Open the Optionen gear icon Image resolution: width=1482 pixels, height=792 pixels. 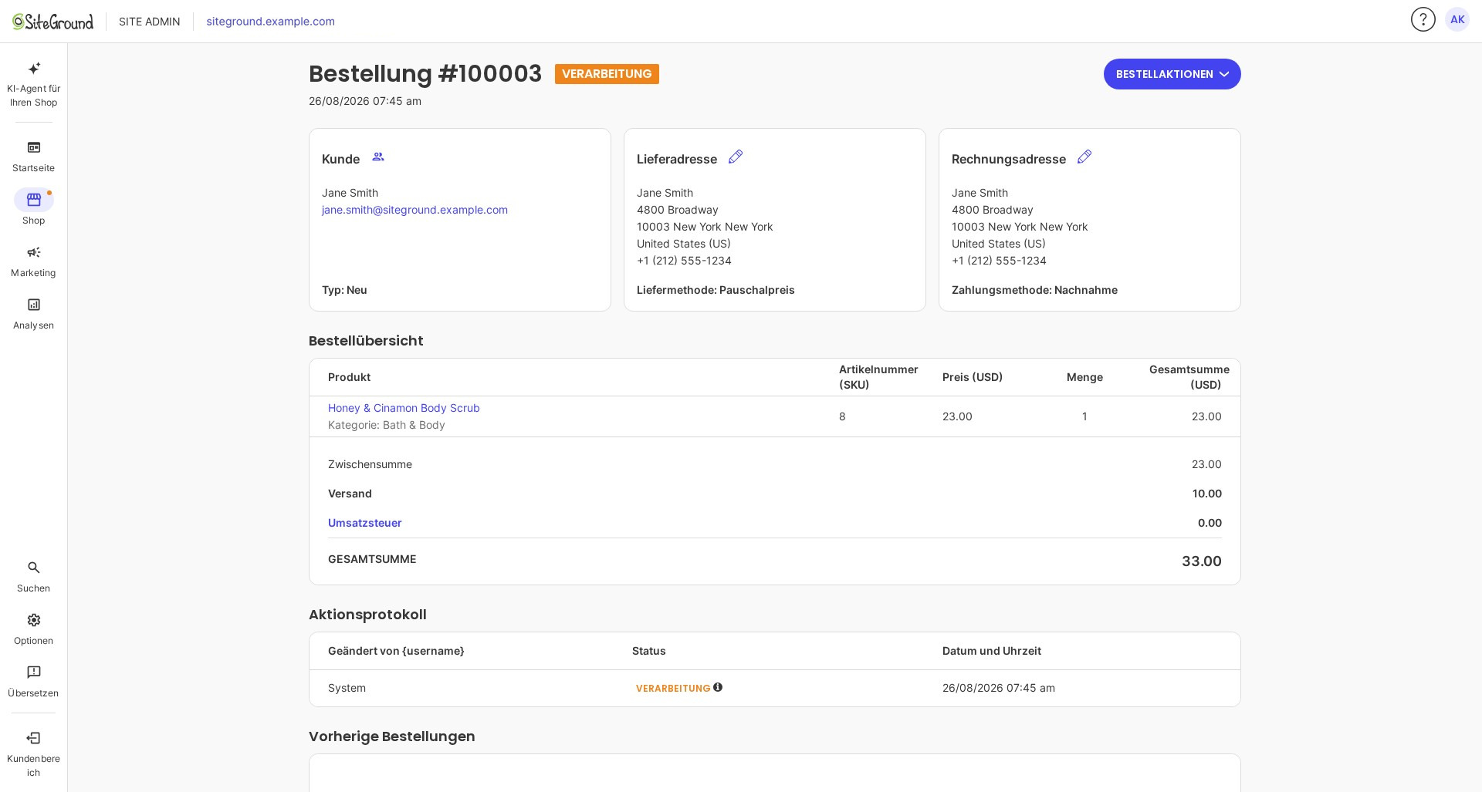pos(34,620)
